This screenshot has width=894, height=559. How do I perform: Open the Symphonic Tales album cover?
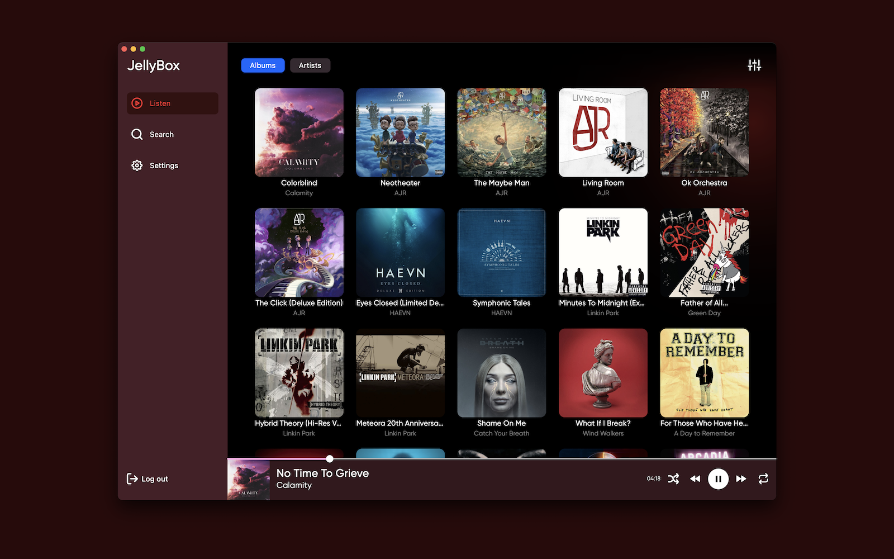[x=502, y=253]
